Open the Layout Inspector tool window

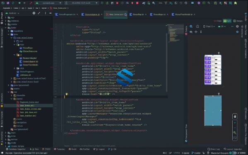(x=233, y=149)
